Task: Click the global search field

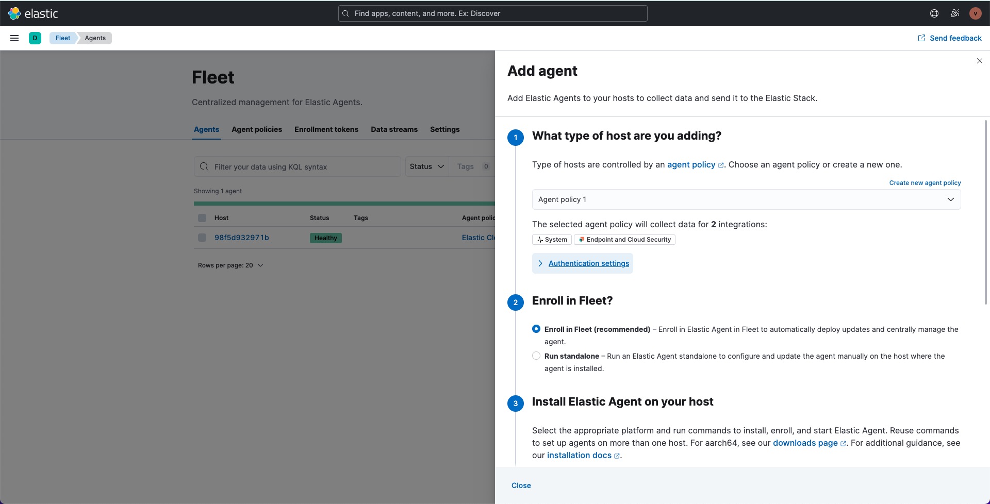Action: 492,13
